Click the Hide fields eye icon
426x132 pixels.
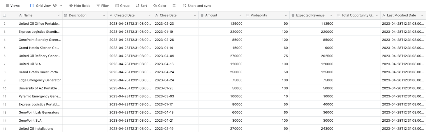coord(71,6)
